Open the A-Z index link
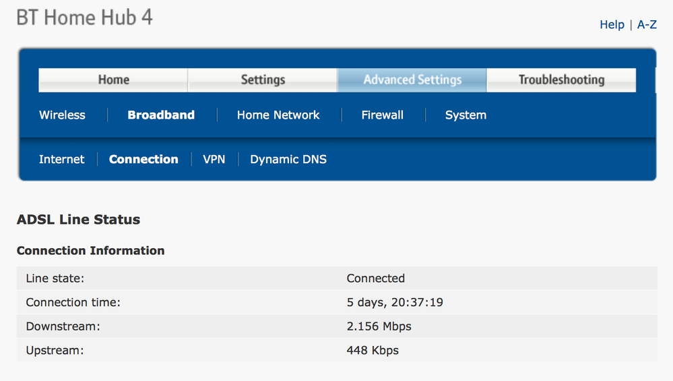Screen dimensions: 673x381 click(647, 24)
